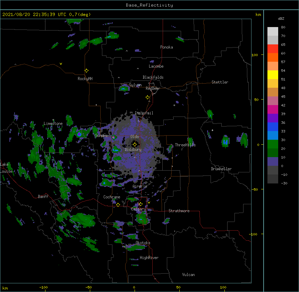
Task: Click the Lacombe city label
Action: click(156, 66)
